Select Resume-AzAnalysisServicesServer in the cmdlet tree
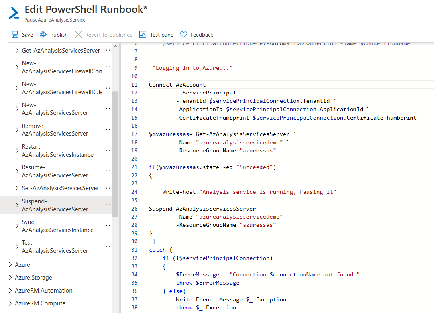The width and height of the screenshot is (434, 313). [x=55, y=171]
